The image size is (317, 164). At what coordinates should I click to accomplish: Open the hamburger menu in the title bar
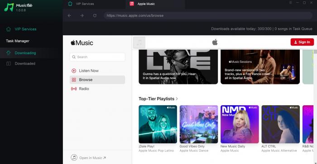pyautogui.click(x=291, y=3)
